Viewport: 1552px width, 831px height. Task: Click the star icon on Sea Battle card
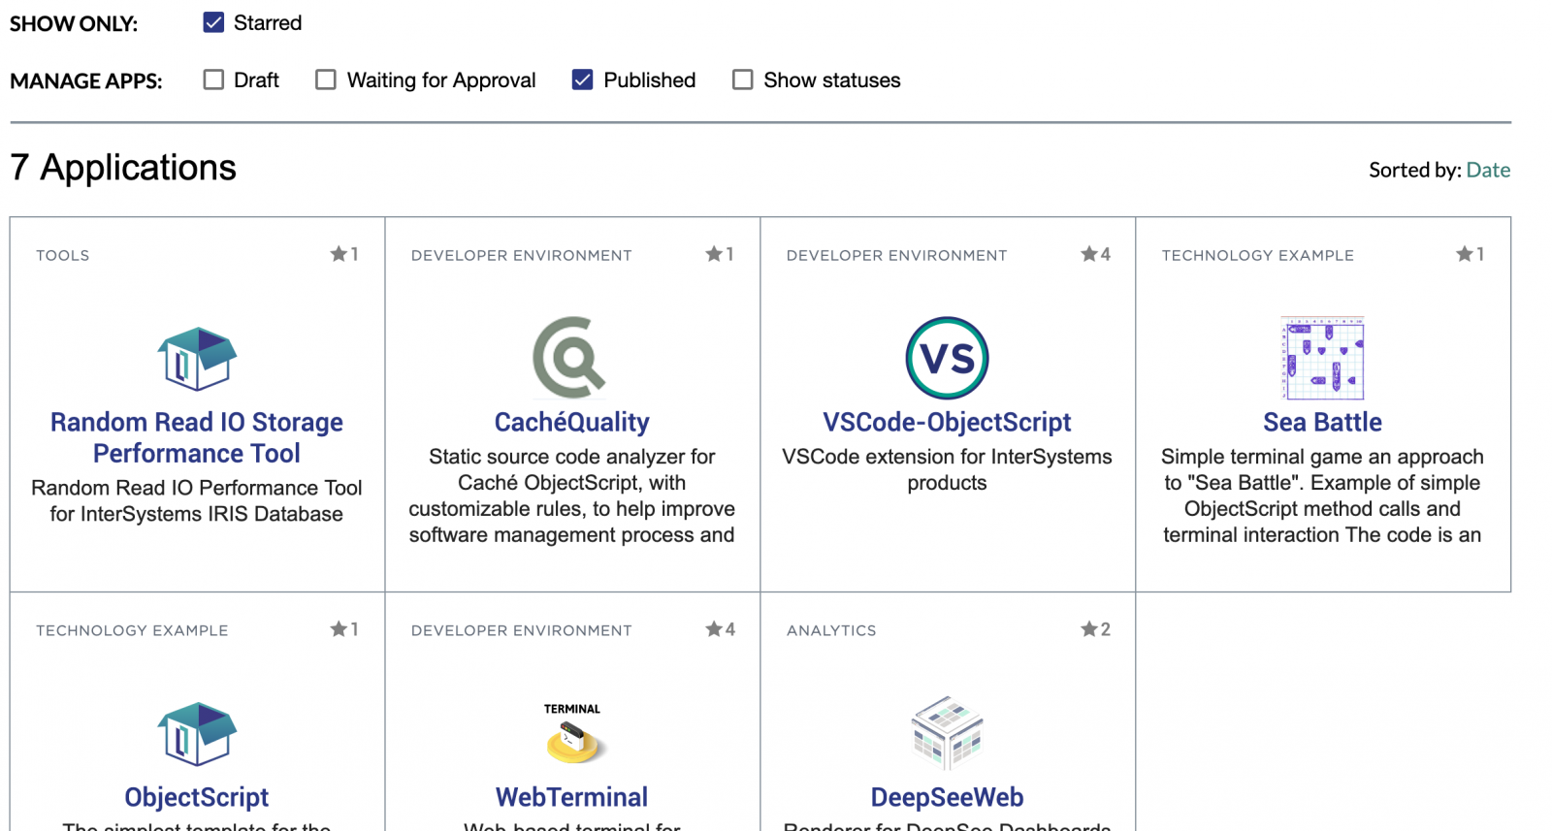pyautogui.click(x=1465, y=254)
